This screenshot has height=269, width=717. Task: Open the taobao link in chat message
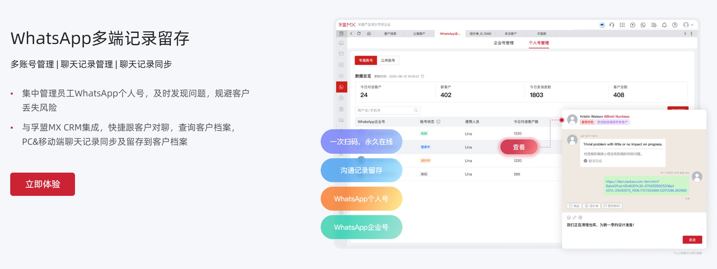point(646,186)
